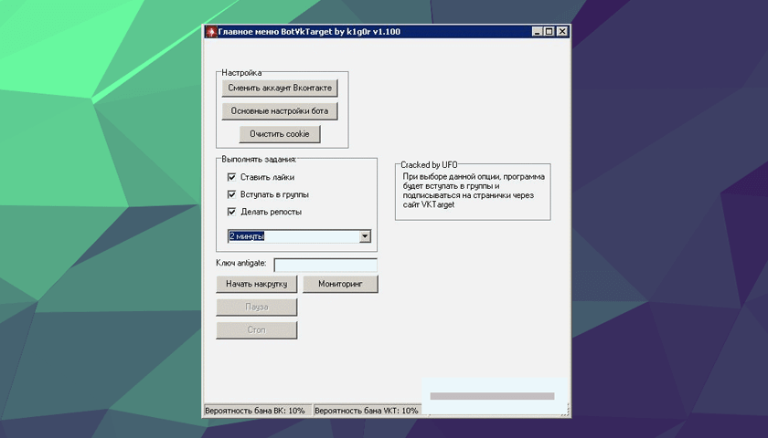Click the window resize grip in status bar
Image resolution: width=768 pixels, height=438 pixels.
pyautogui.click(x=565, y=412)
